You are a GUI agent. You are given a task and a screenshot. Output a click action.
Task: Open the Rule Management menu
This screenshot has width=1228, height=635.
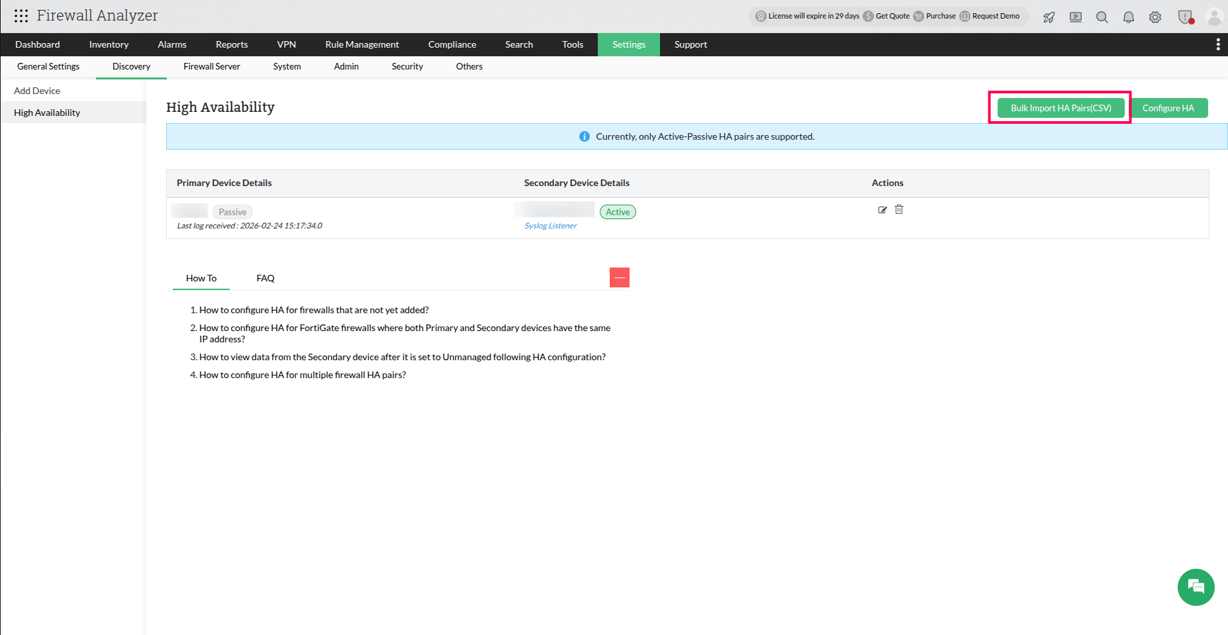[361, 44]
